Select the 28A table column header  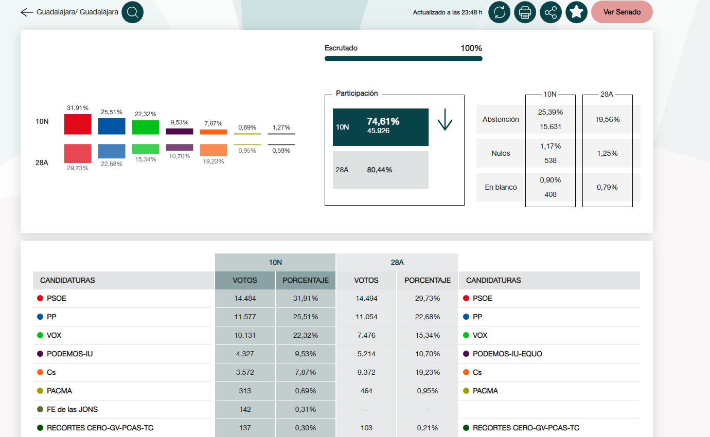[397, 262]
